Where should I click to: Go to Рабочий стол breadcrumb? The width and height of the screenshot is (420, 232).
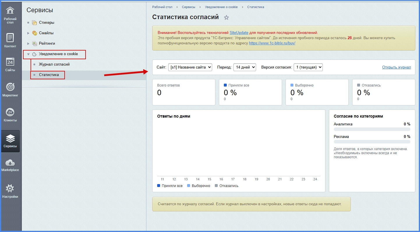coord(162,7)
